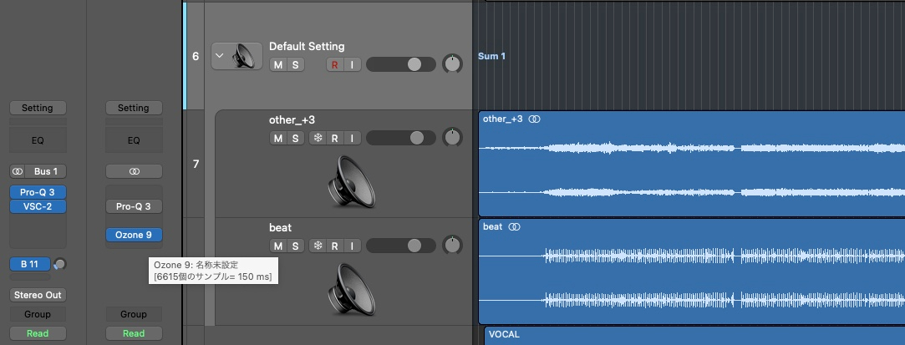Click the pan knob on the Default Setting track
The width and height of the screenshot is (905, 345).
click(452, 64)
